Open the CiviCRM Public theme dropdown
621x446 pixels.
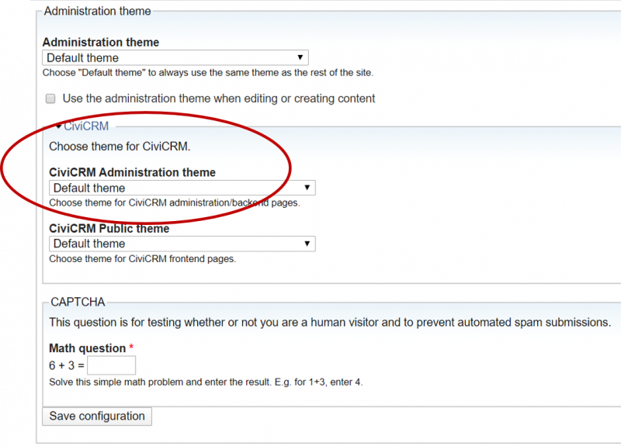182,244
